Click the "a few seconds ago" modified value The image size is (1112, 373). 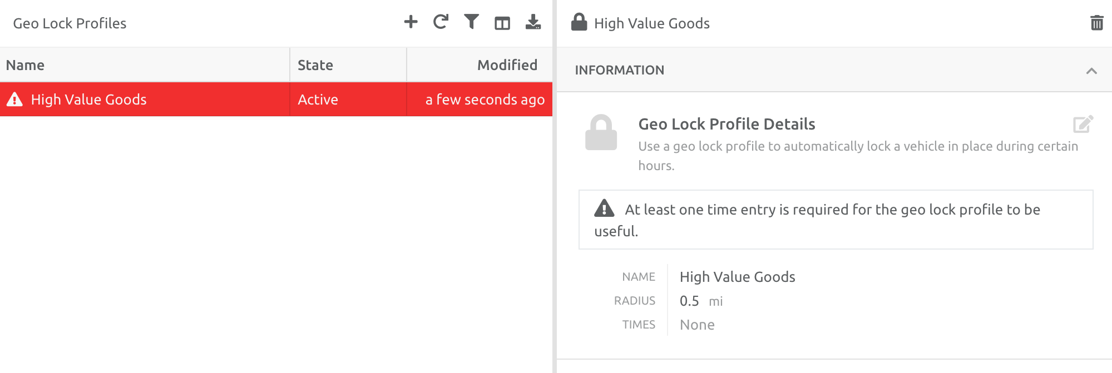click(x=485, y=100)
